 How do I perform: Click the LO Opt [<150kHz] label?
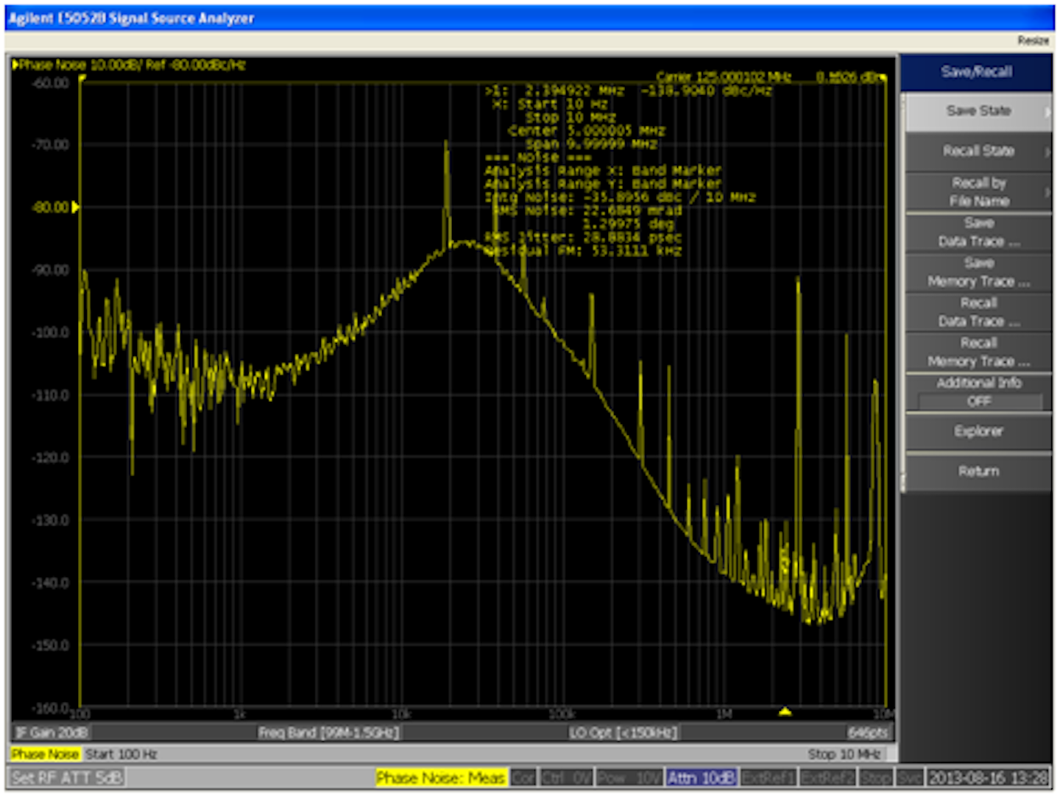point(623,732)
